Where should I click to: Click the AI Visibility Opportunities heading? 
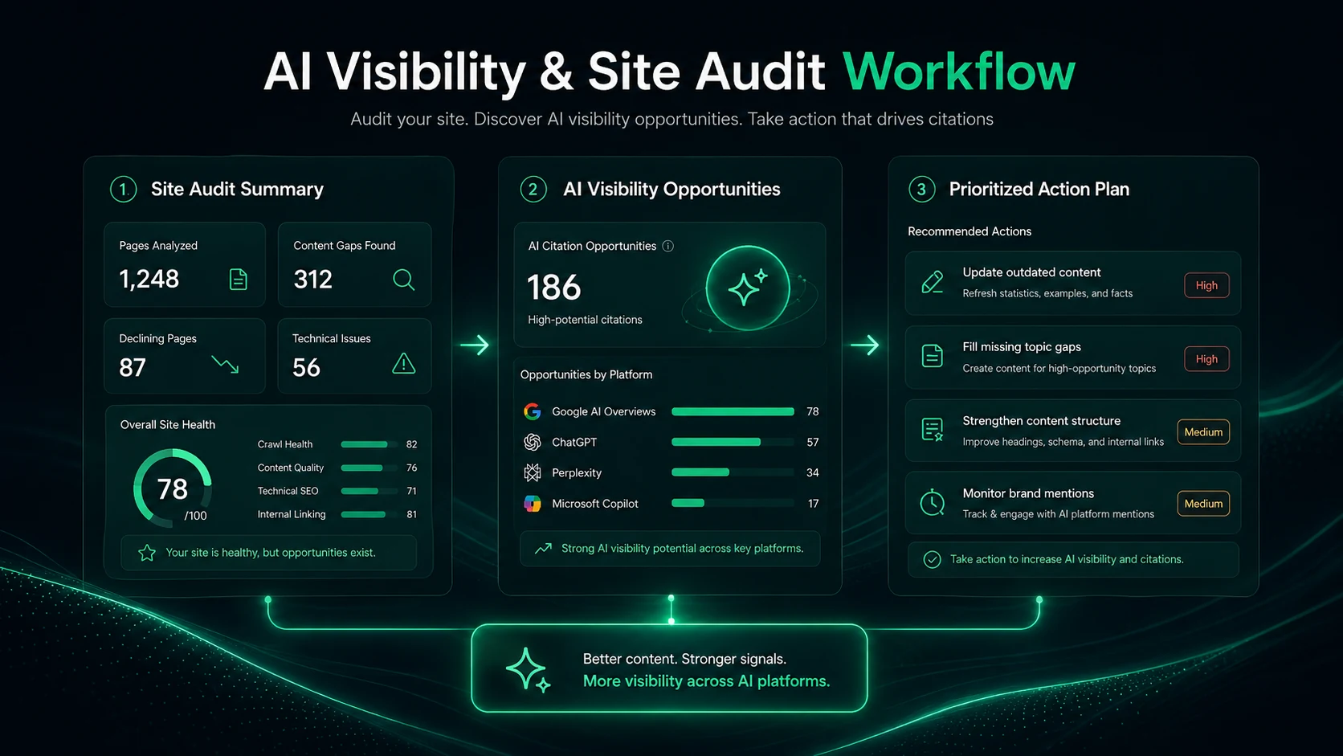[x=671, y=190]
